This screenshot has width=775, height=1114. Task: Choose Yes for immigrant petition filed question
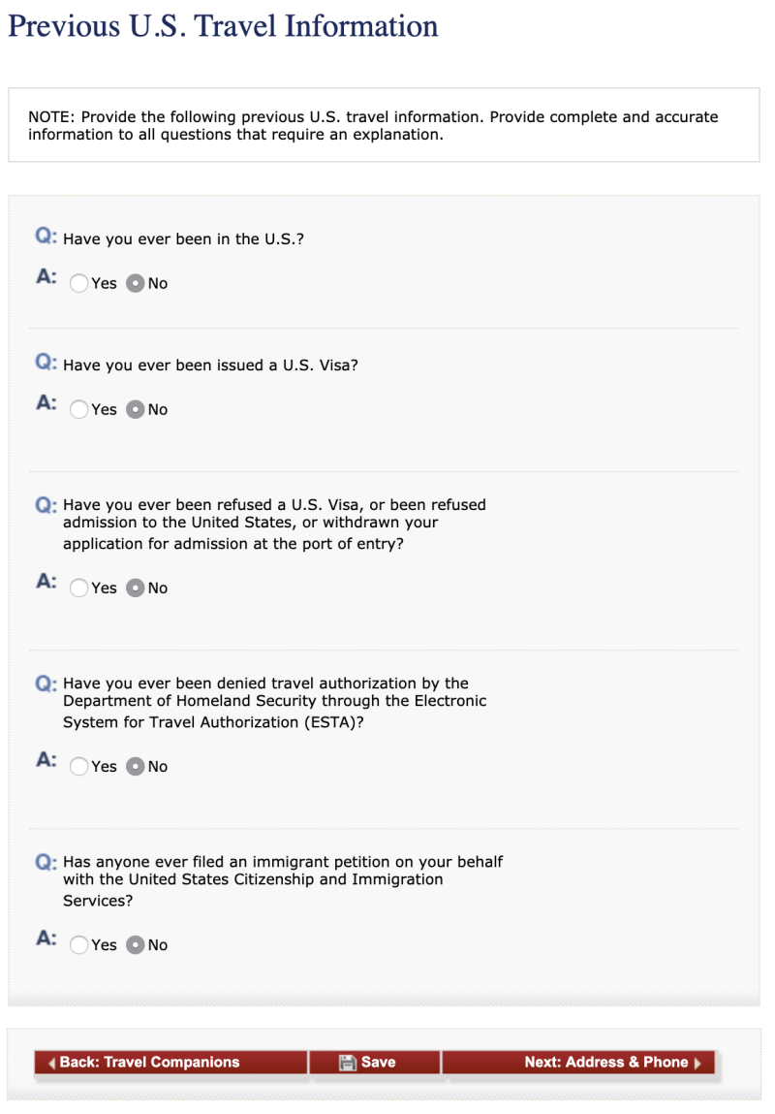[x=78, y=944]
